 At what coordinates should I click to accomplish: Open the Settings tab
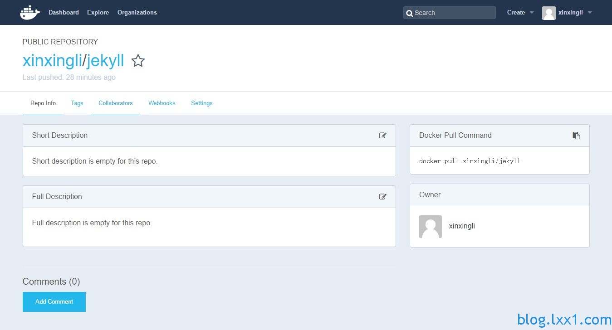(x=202, y=103)
